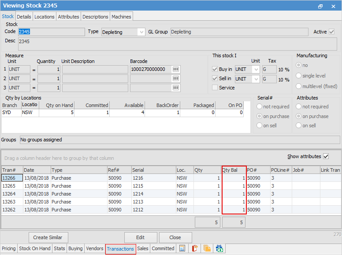
Task: Open the clipboard icon tab at bottom
Action: tap(195, 249)
